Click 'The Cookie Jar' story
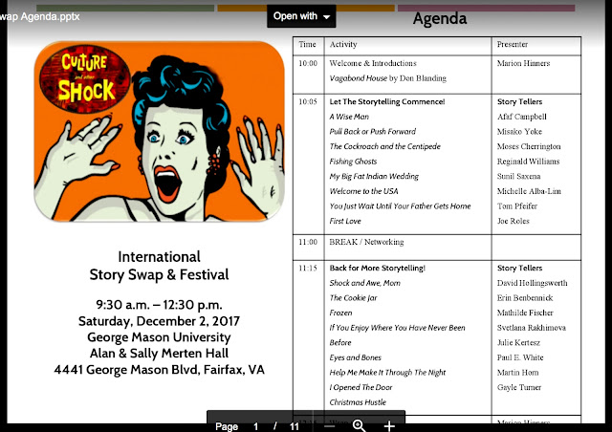Image resolution: width=612 pixels, height=432 pixels. click(x=353, y=298)
